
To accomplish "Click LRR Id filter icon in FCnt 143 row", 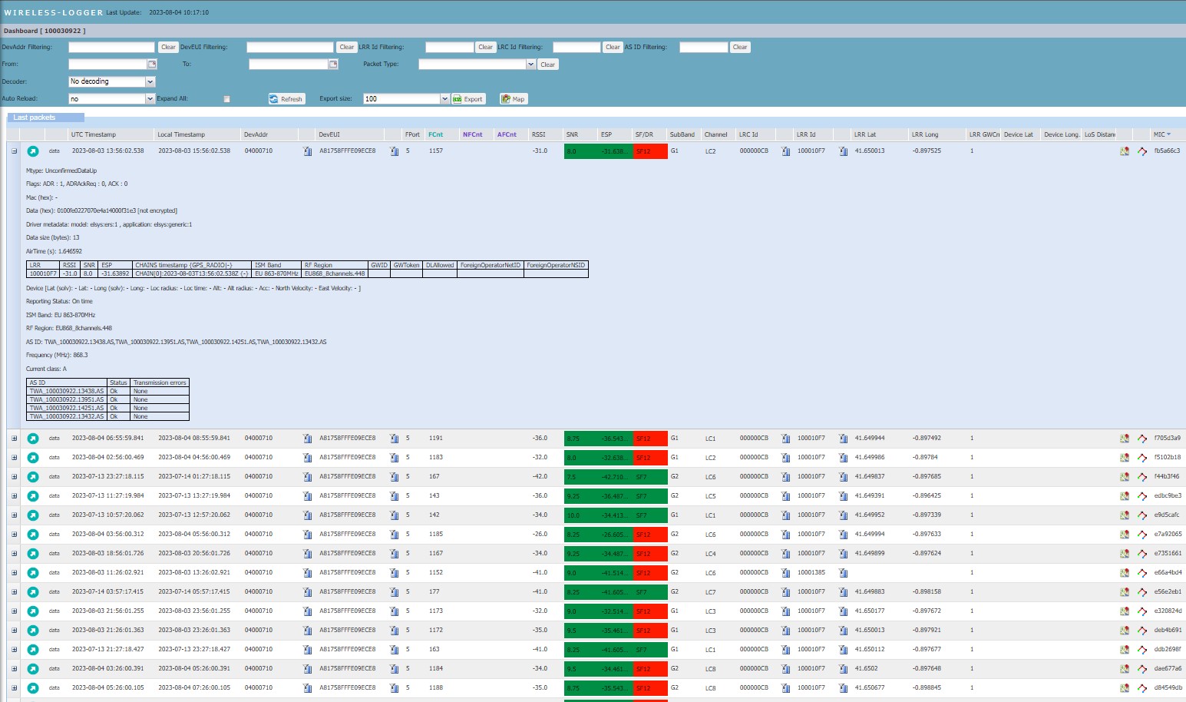I will point(843,496).
